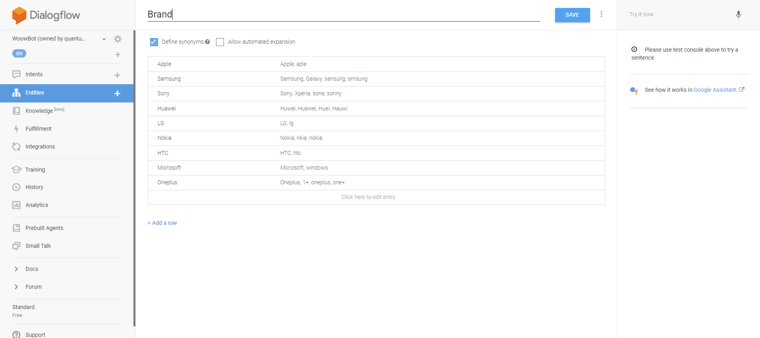Open the Training page

click(35, 170)
